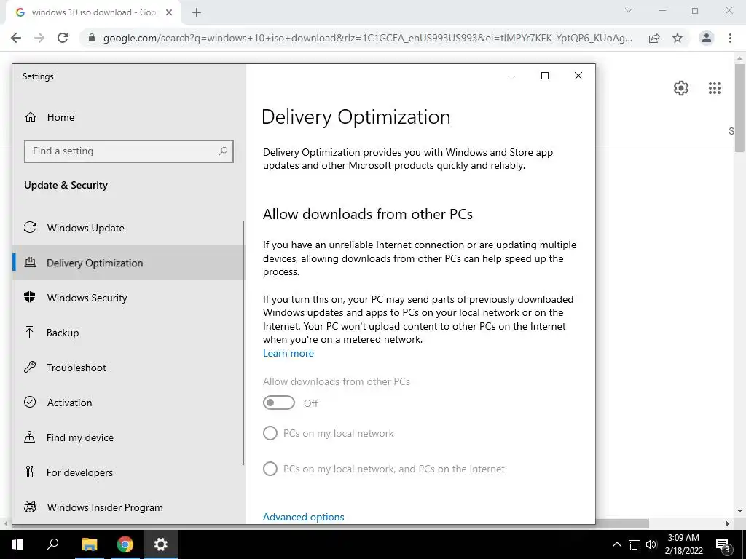Open Windows Update settings page
The height and width of the screenshot is (559, 746).
pos(127,228)
